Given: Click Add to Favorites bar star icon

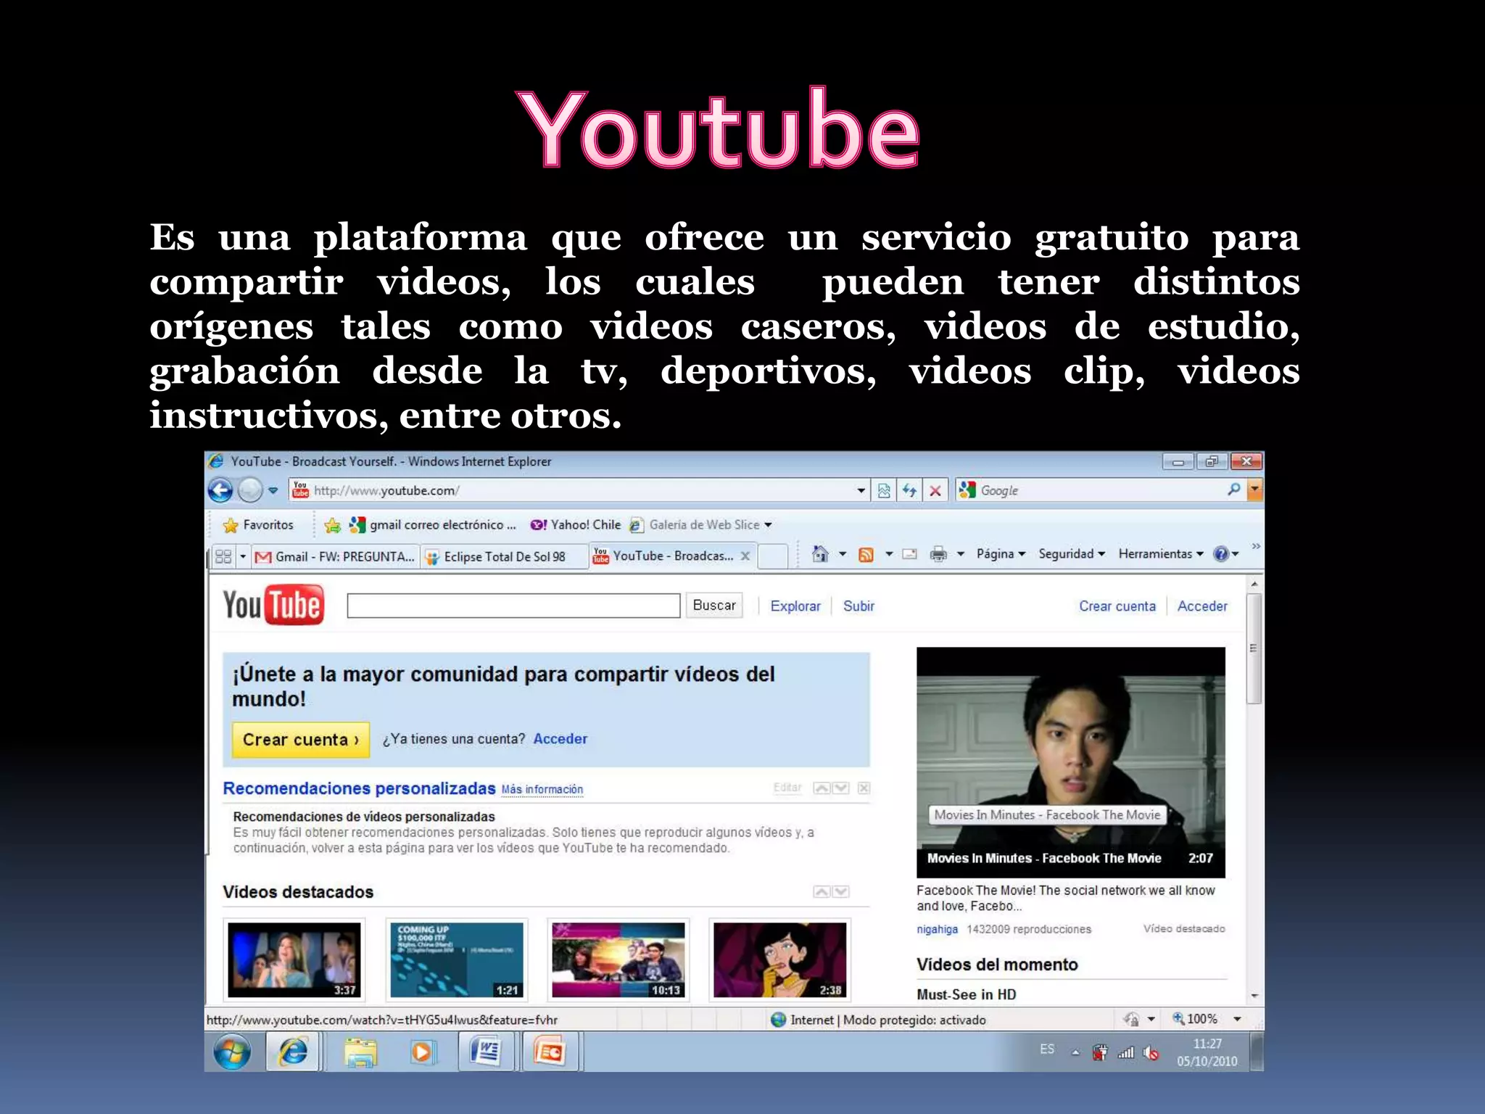Looking at the screenshot, I should (x=333, y=525).
